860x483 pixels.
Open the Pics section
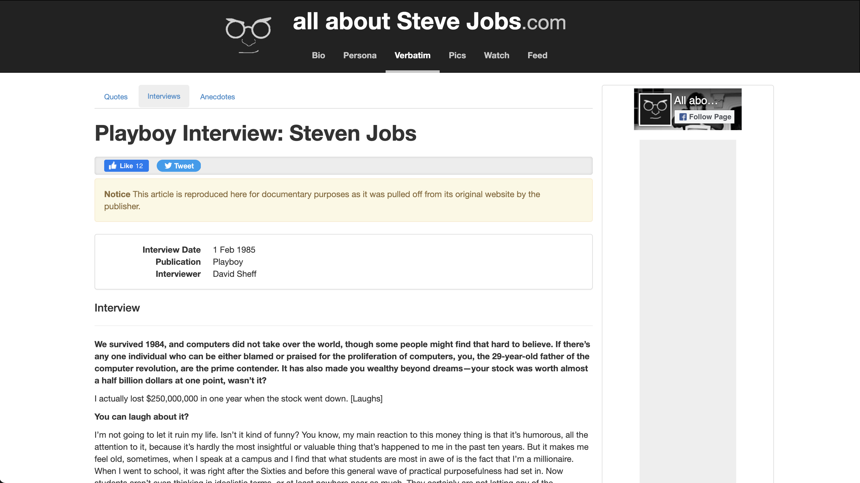coord(457,56)
